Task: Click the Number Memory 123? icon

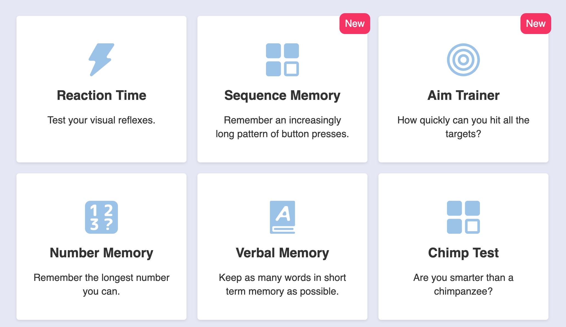Action: tap(101, 217)
